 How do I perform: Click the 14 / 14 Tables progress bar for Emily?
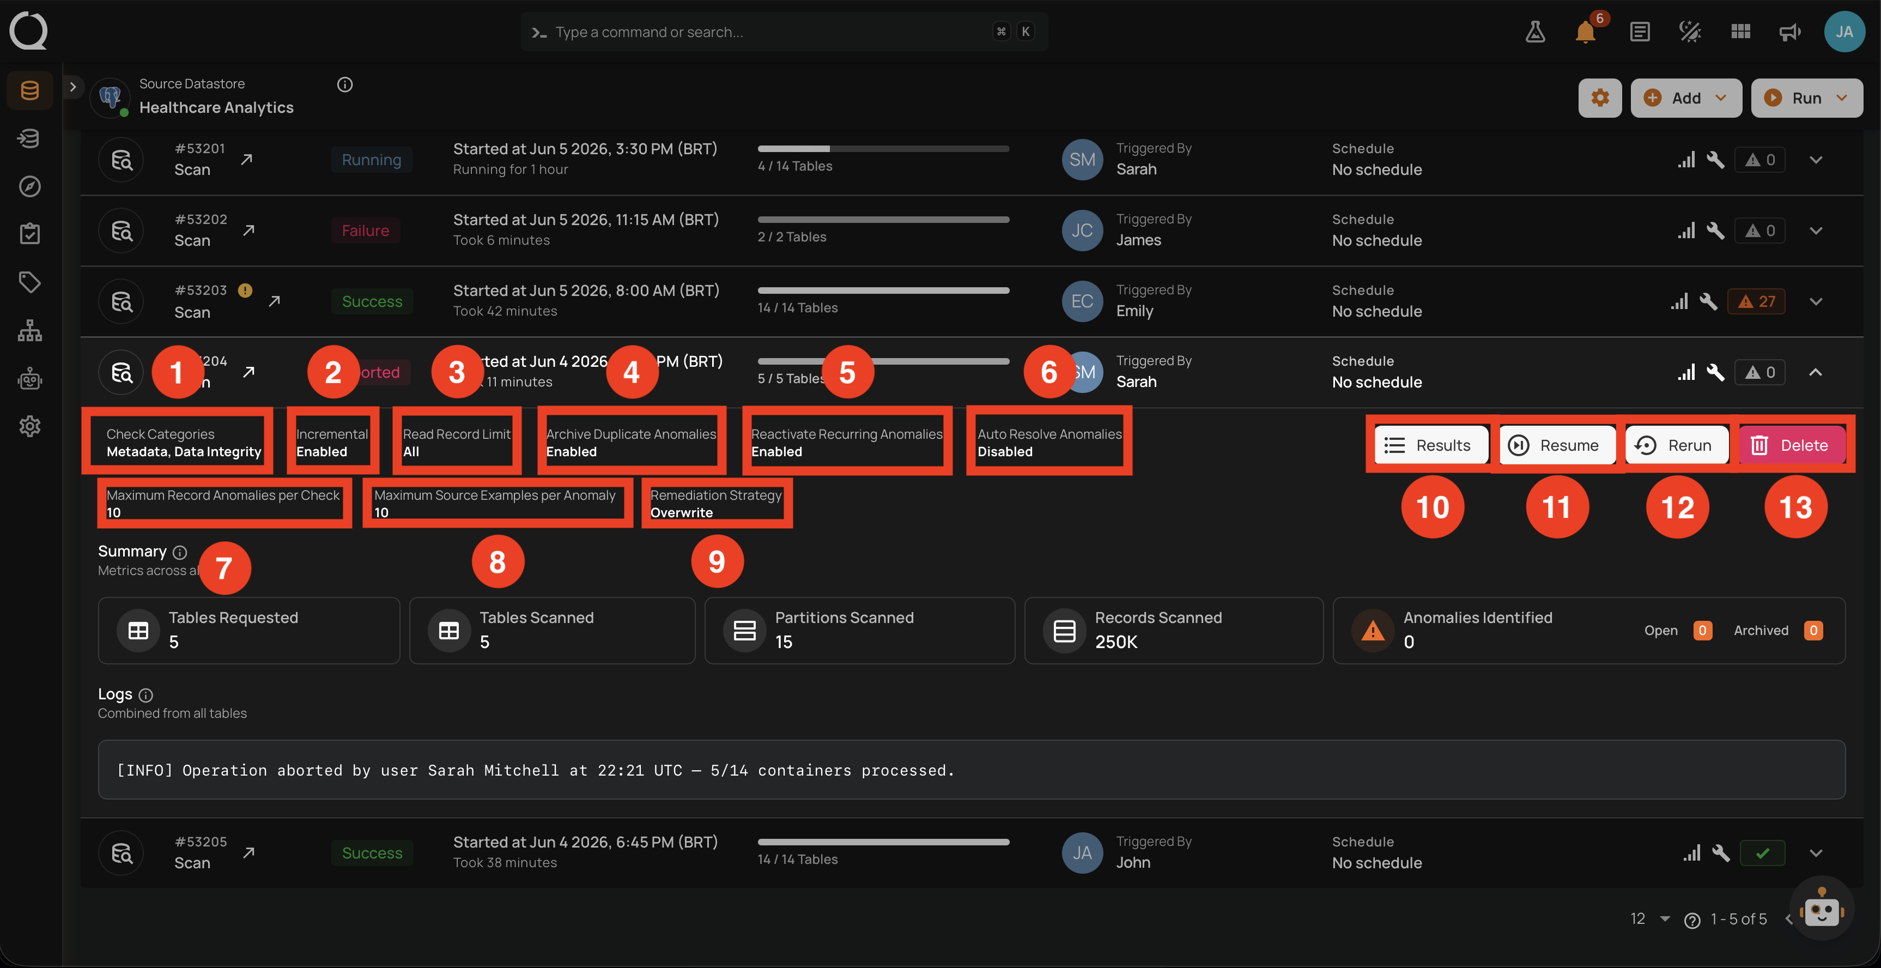click(x=883, y=291)
